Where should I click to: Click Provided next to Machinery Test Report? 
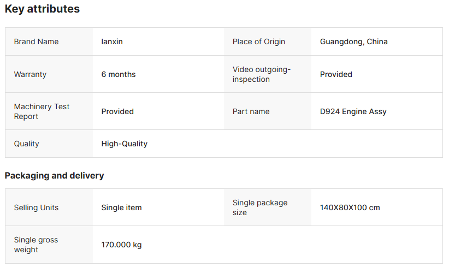(x=117, y=111)
